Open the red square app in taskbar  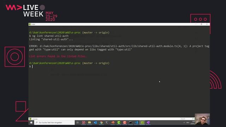tap(83, 122)
